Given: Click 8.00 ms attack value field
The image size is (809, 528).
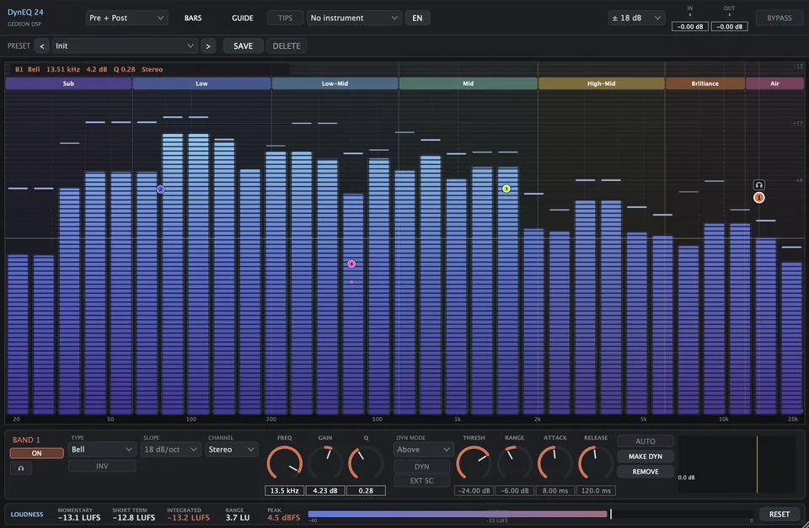Looking at the screenshot, I should [555, 490].
